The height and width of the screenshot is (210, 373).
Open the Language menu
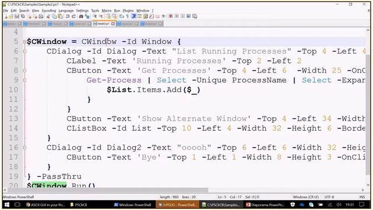tap(66, 10)
